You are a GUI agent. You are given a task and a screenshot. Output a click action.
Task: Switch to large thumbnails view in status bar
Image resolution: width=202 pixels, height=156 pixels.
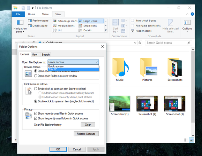pos(192,140)
